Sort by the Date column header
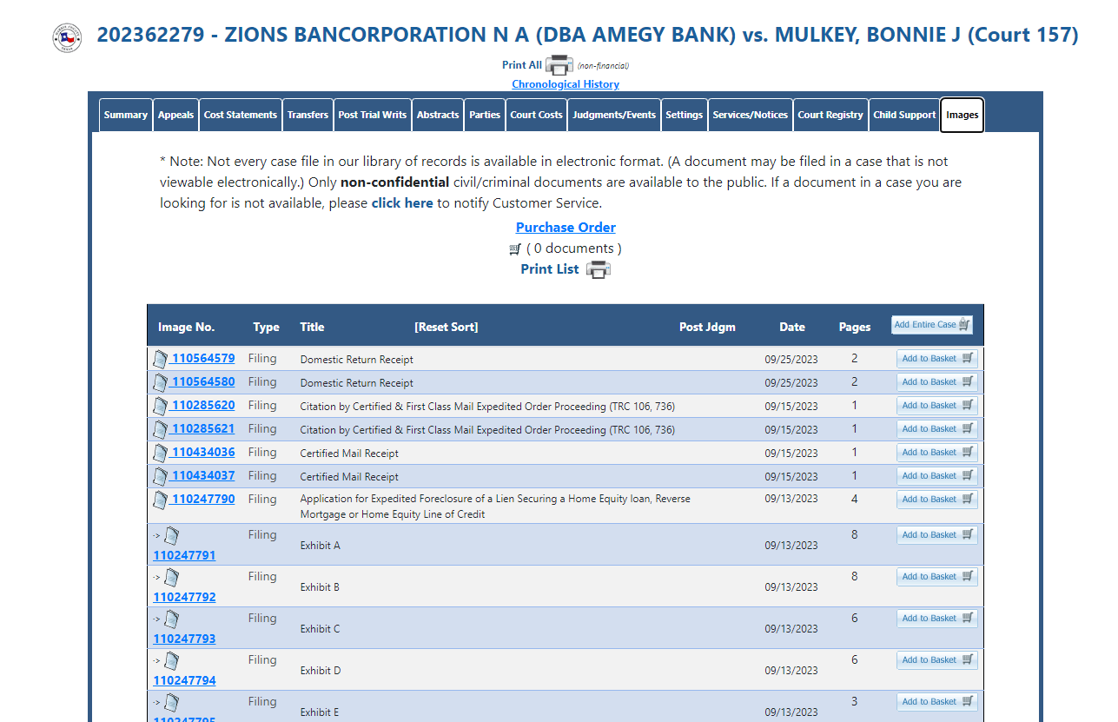 pyautogui.click(x=792, y=328)
